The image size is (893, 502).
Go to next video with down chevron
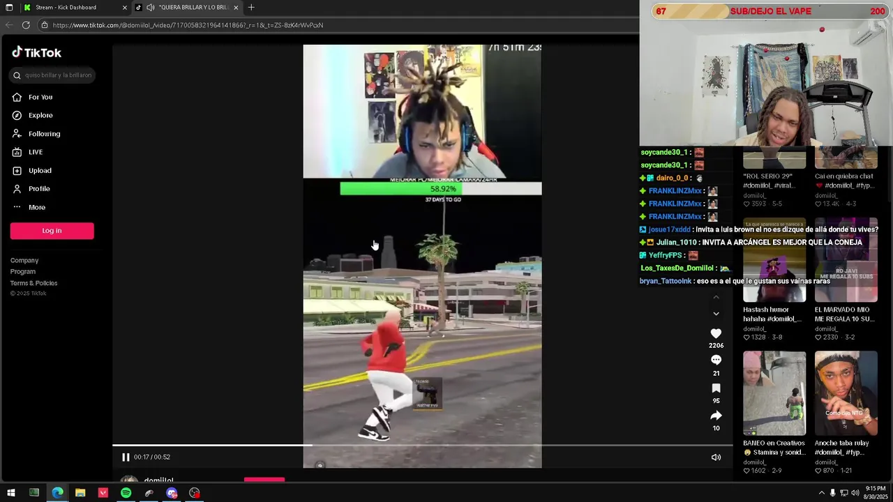coord(716,314)
